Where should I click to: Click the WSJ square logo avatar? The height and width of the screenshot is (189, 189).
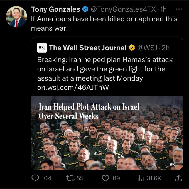pos(42,48)
